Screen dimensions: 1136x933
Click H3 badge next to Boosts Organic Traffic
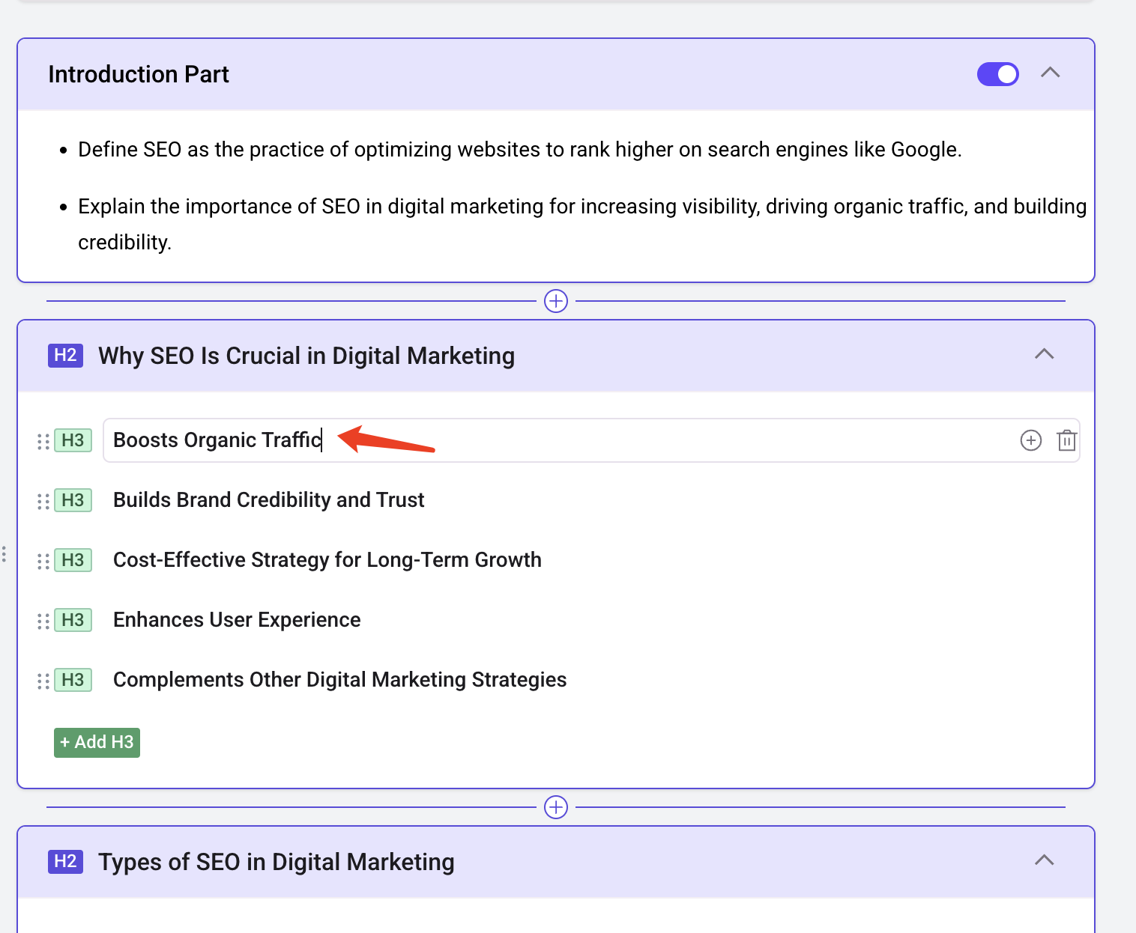coord(73,440)
